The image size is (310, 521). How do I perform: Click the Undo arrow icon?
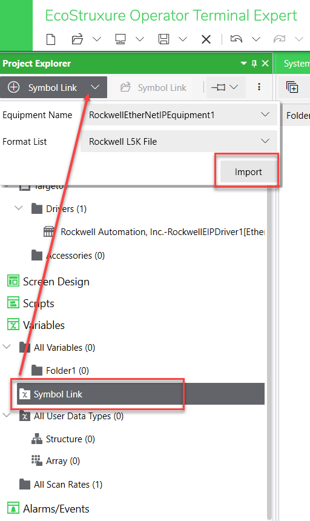[x=236, y=39]
